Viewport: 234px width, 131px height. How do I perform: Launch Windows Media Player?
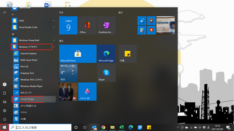[x=34, y=86]
